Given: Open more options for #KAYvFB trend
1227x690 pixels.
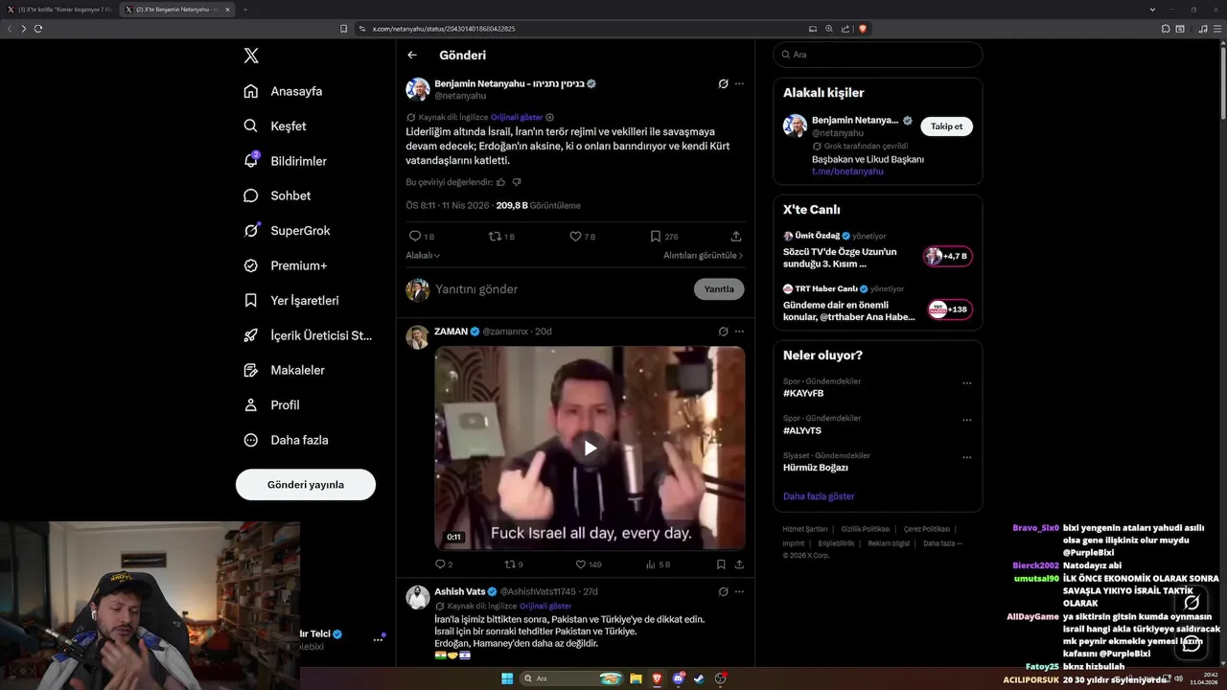Looking at the screenshot, I should tap(966, 382).
